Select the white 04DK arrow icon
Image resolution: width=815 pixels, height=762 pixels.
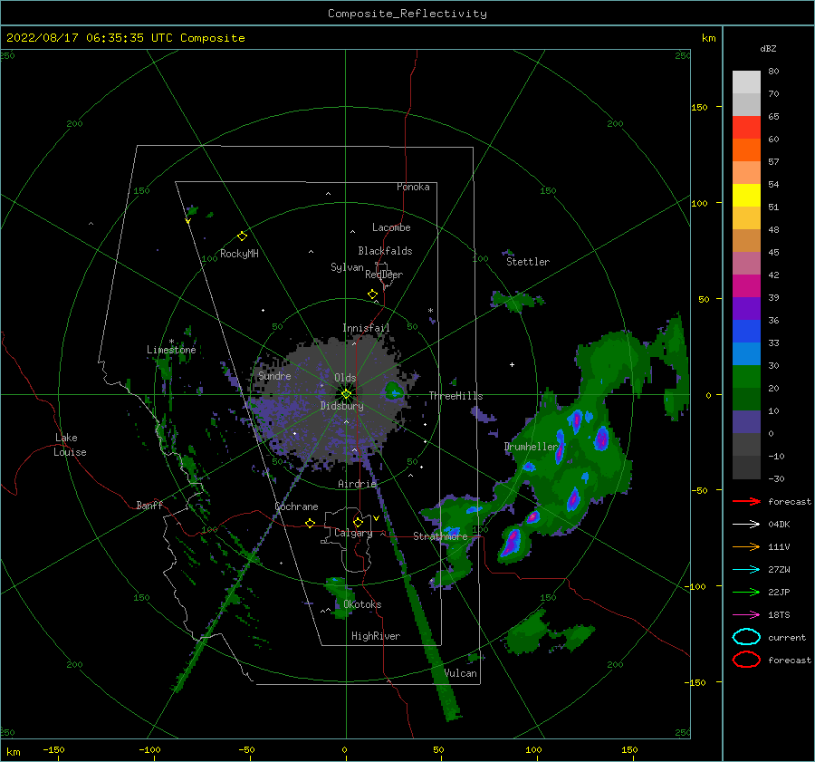(746, 525)
